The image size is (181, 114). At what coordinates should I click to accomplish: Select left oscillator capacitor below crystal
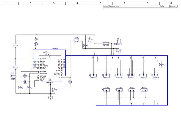click(21, 88)
